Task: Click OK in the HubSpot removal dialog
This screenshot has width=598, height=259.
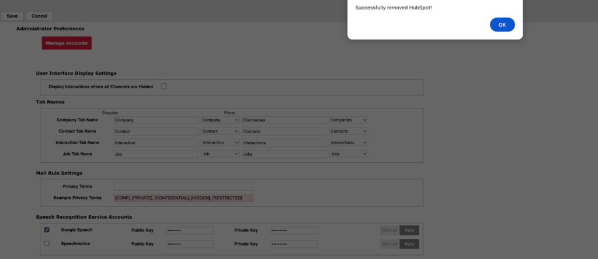Action: pos(502,24)
